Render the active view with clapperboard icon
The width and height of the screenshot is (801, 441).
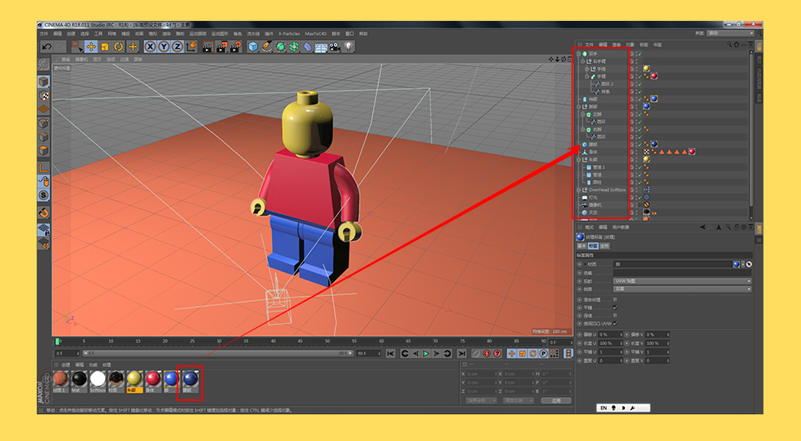tap(208, 47)
